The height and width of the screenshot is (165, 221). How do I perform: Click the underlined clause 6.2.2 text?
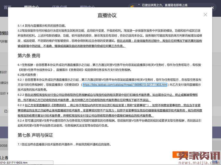[108, 97]
